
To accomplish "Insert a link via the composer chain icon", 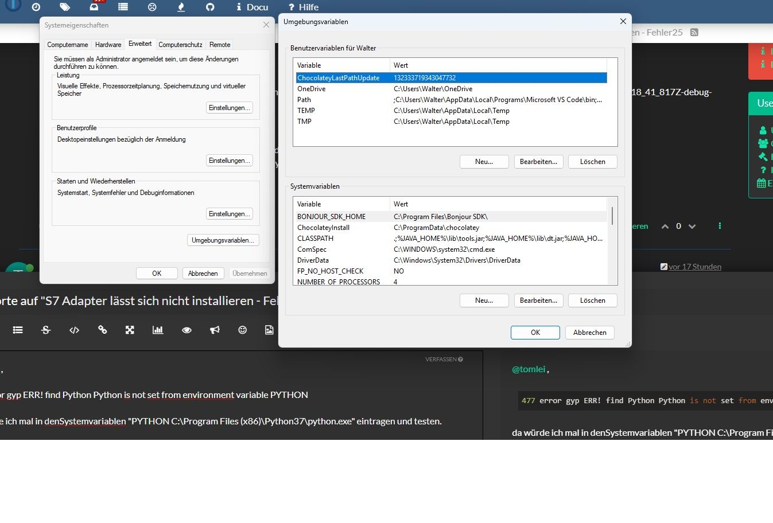I will [102, 330].
